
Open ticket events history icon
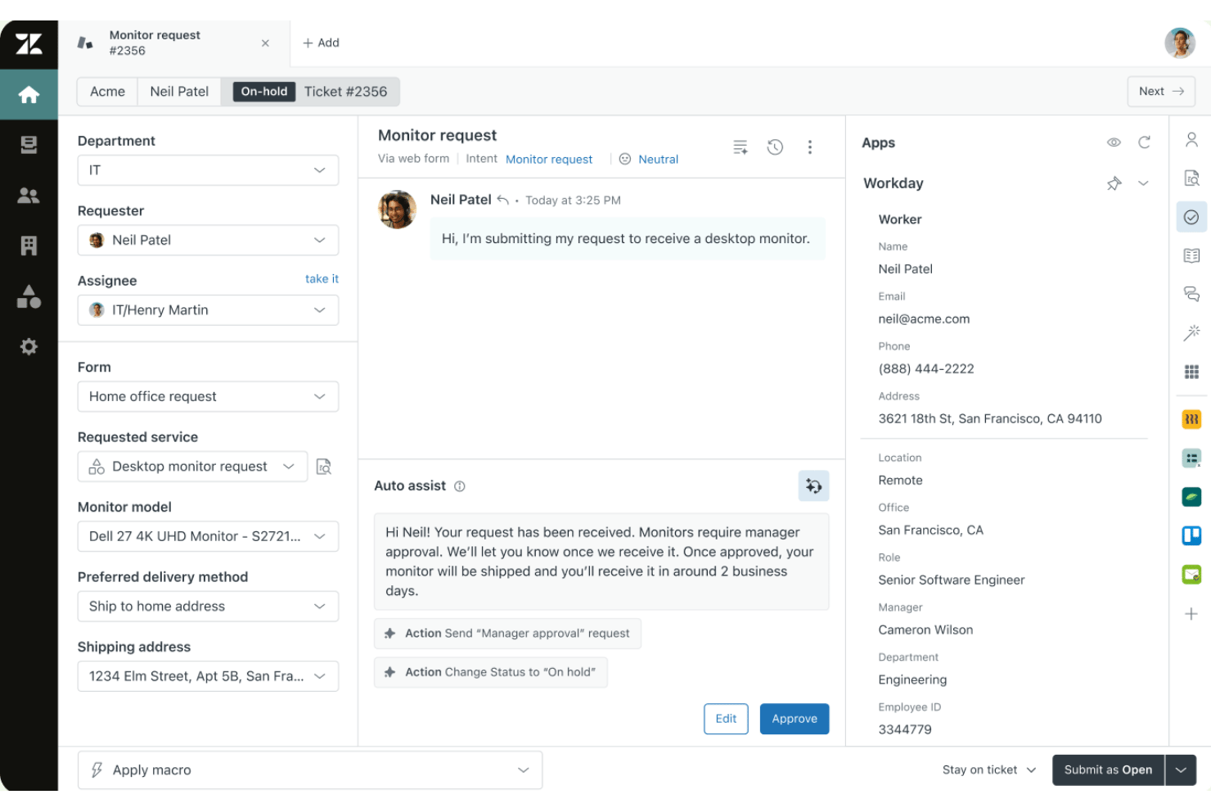pyautogui.click(x=775, y=147)
